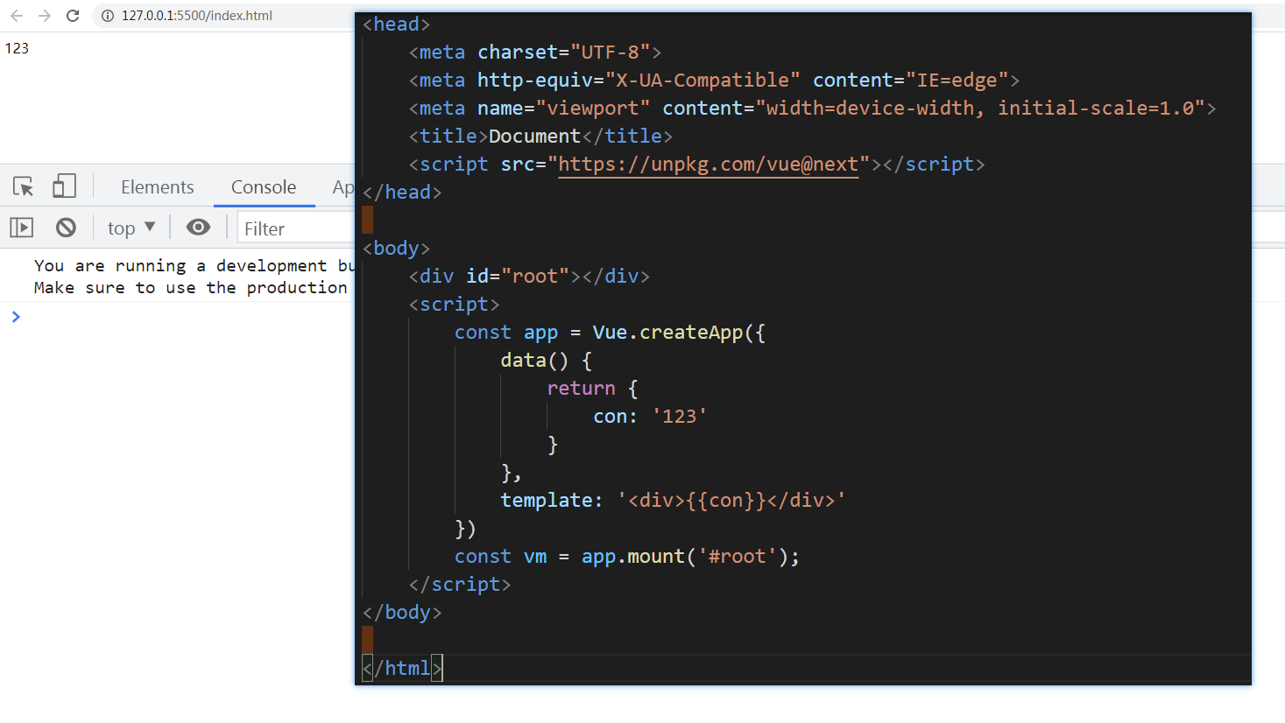Select the address bar URL 127.0.0.1:5500/index.html
Viewport: 1285px width, 723px height.
(197, 16)
